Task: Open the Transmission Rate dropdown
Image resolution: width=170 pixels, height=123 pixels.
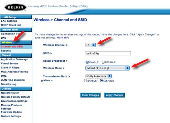Action: tap(99, 76)
